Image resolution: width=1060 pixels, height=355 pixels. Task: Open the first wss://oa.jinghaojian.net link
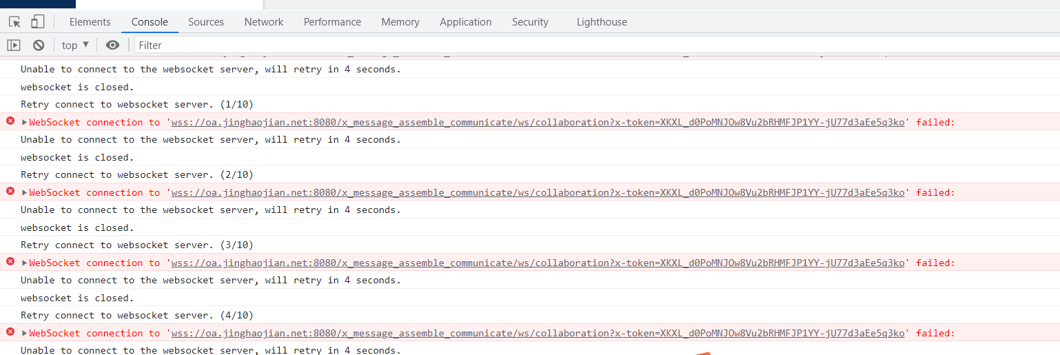tap(538, 123)
